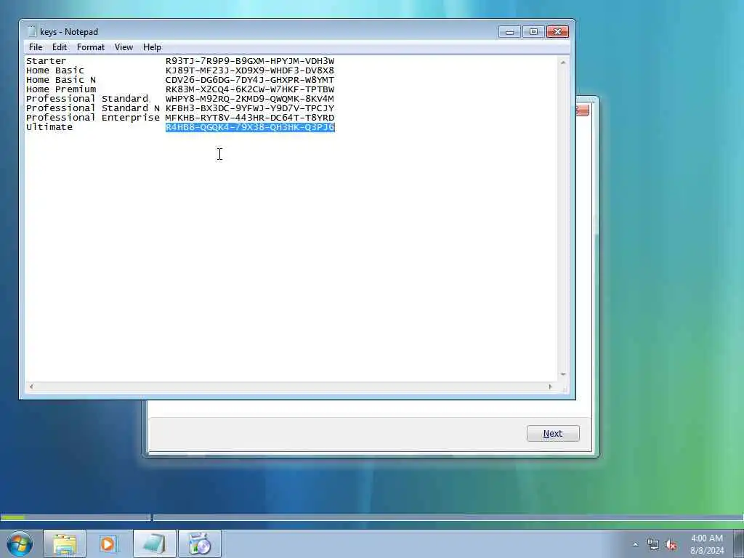Close the setup window behind Notepad
Viewport: 744px width, 558px height.
(583, 110)
